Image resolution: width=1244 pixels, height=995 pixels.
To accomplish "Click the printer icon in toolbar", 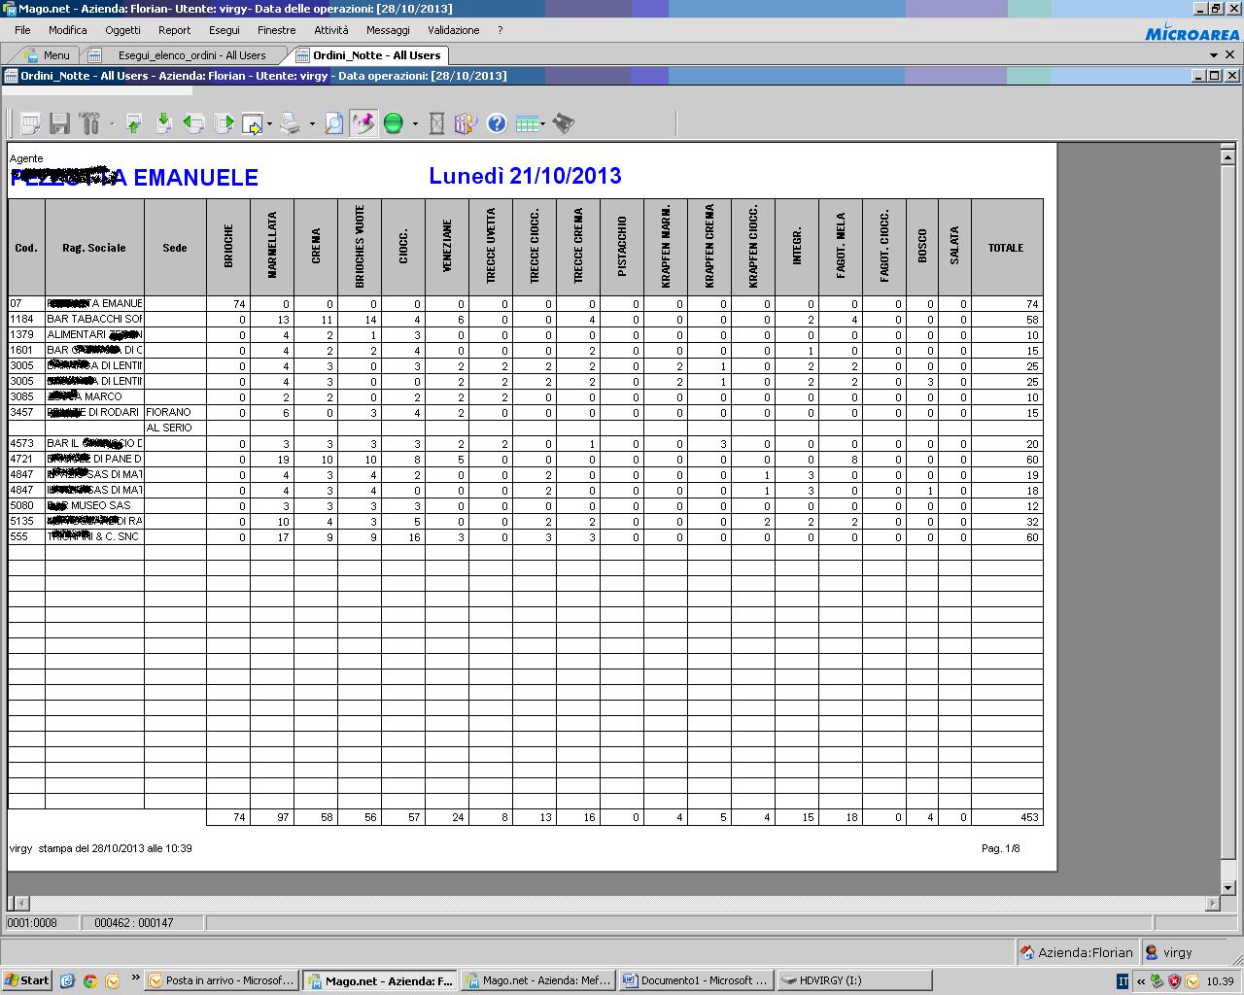I will tap(291, 123).
